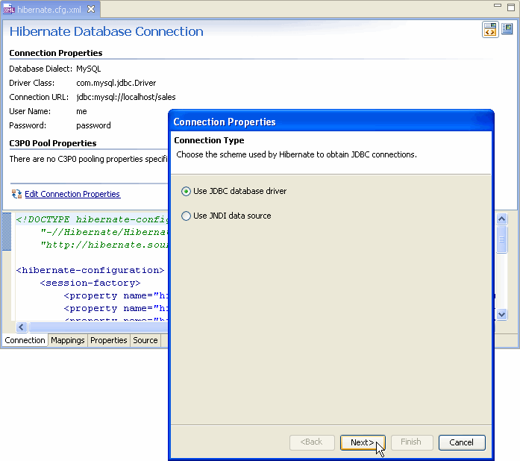Select Use JDBC database driver option
The height and width of the screenshot is (461, 520).
point(234,191)
